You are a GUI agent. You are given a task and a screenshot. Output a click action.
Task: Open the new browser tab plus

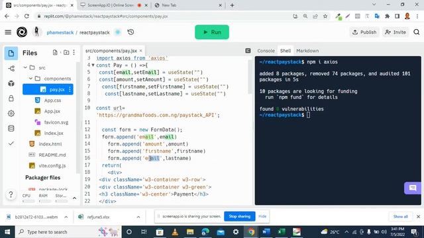(x=232, y=5)
